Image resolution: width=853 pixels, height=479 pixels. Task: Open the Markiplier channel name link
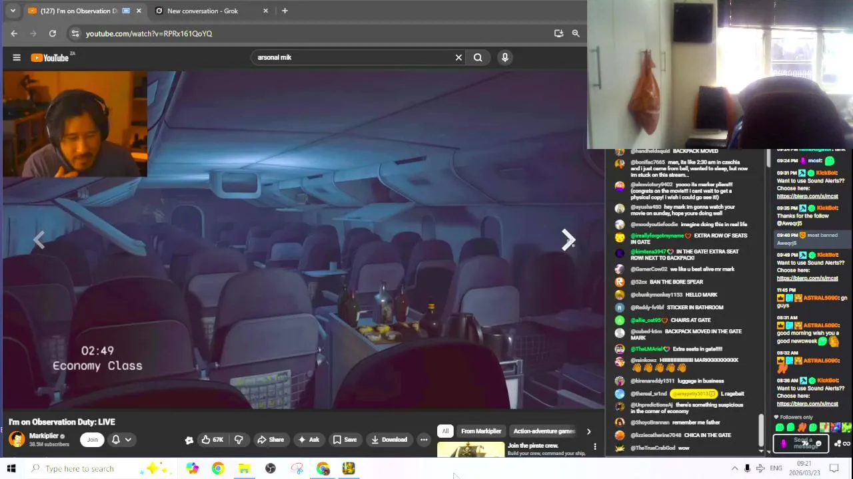tap(44, 436)
